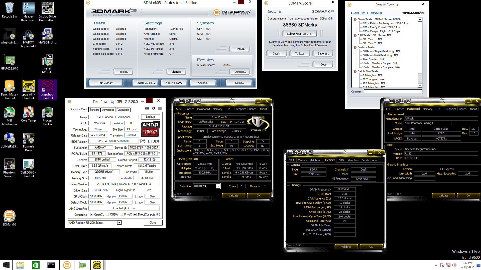Open the Socket #1 selection dropdown in CPU-Z
The height and width of the screenshot is (270, 481).
pyautogui.click(x=218, y=186)
